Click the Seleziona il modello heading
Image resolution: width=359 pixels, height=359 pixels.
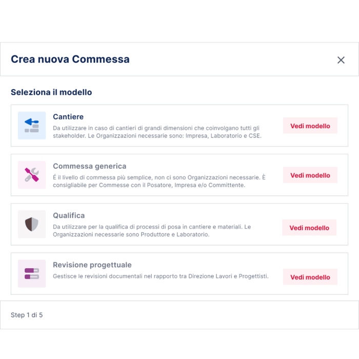[x=51, y=92]
